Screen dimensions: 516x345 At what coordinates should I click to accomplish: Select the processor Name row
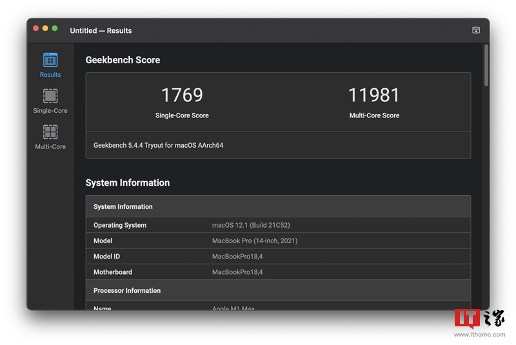coord(278,308)
